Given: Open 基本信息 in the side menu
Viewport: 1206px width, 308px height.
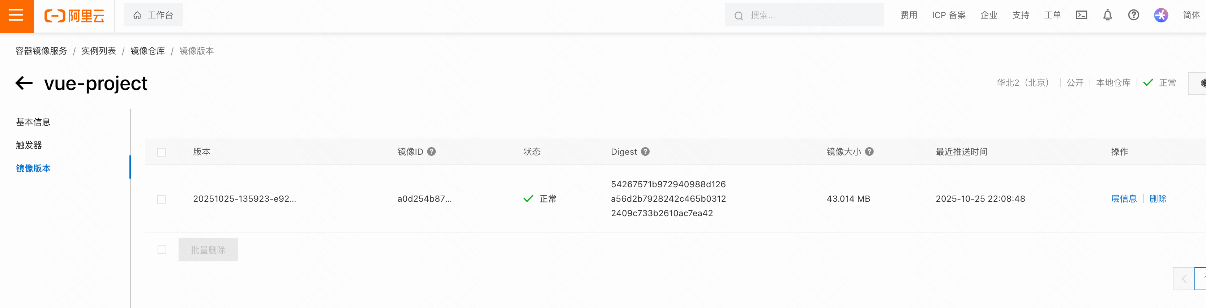Looking at the screenshot, I should point(33,122).
